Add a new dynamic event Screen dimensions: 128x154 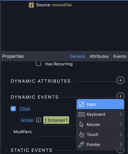(121, 96)
